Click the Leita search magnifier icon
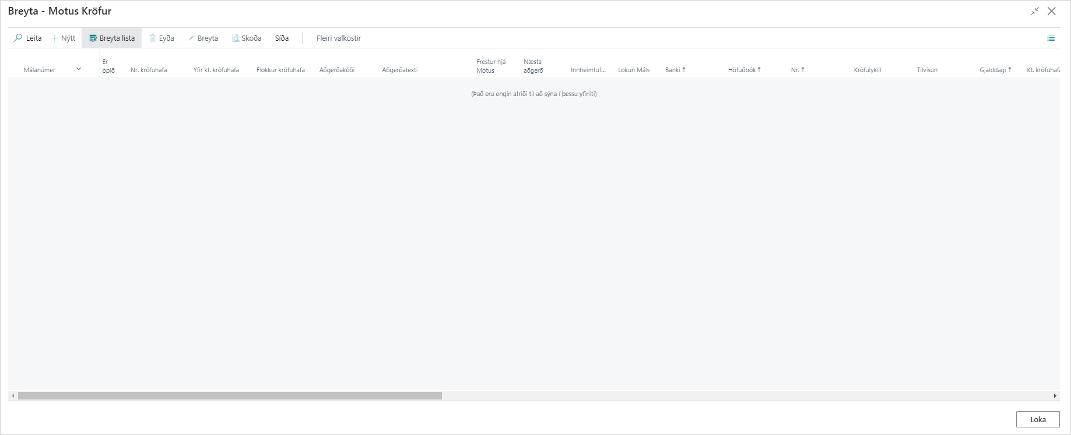The image size is (1071, 435). (x=18, y=38)
